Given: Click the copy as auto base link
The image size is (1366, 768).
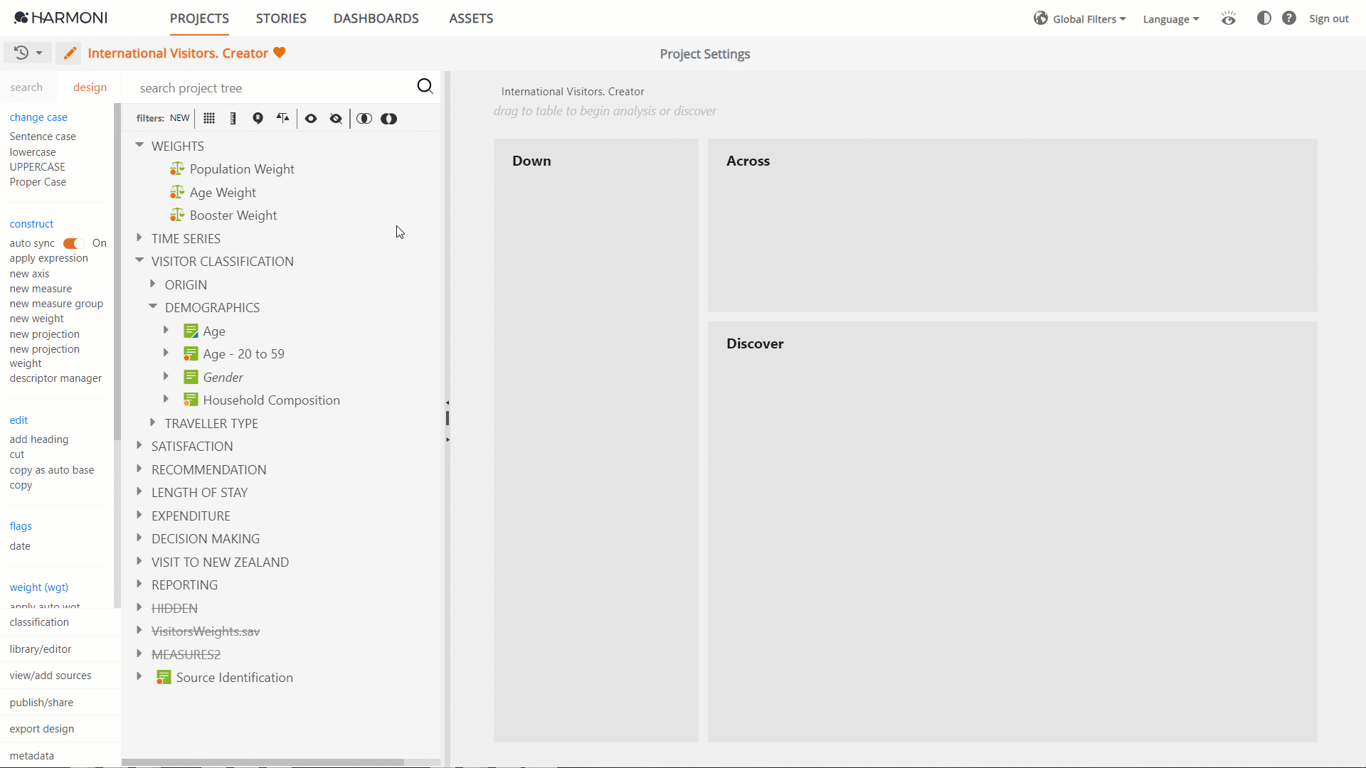Looking at the screenshot, I should tap(52, 470).
